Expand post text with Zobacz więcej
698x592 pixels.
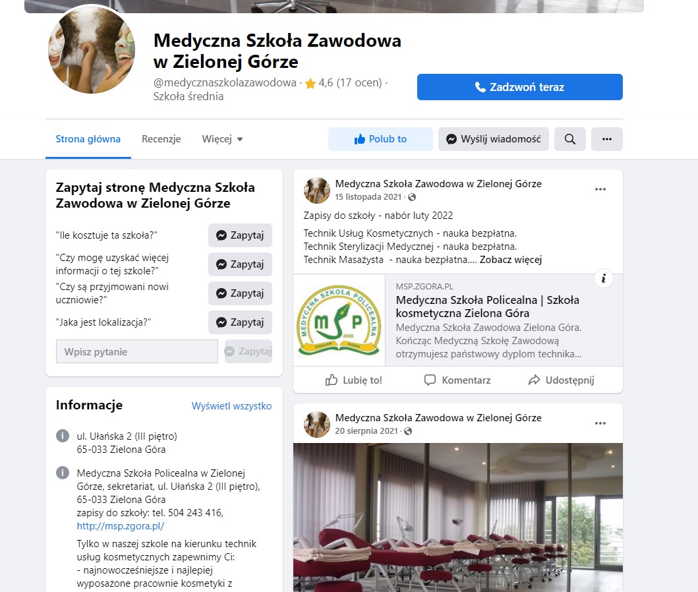pos(511,260)
